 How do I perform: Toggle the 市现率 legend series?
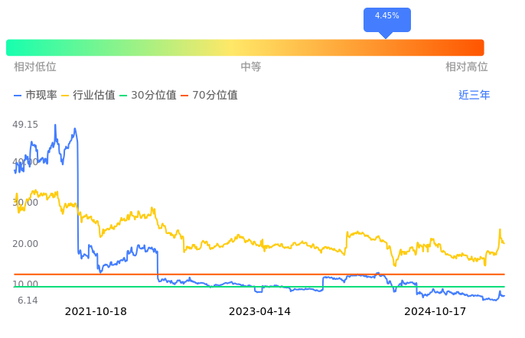point(36,96)
